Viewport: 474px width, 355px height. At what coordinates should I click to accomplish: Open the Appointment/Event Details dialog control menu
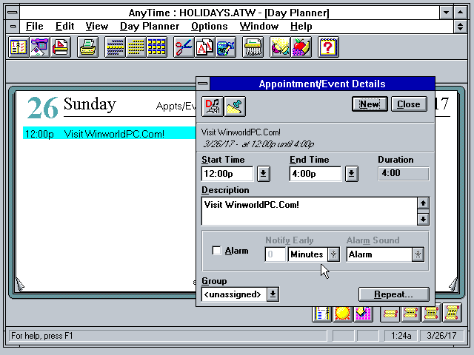pyautogui.click(x=203, y=84)
